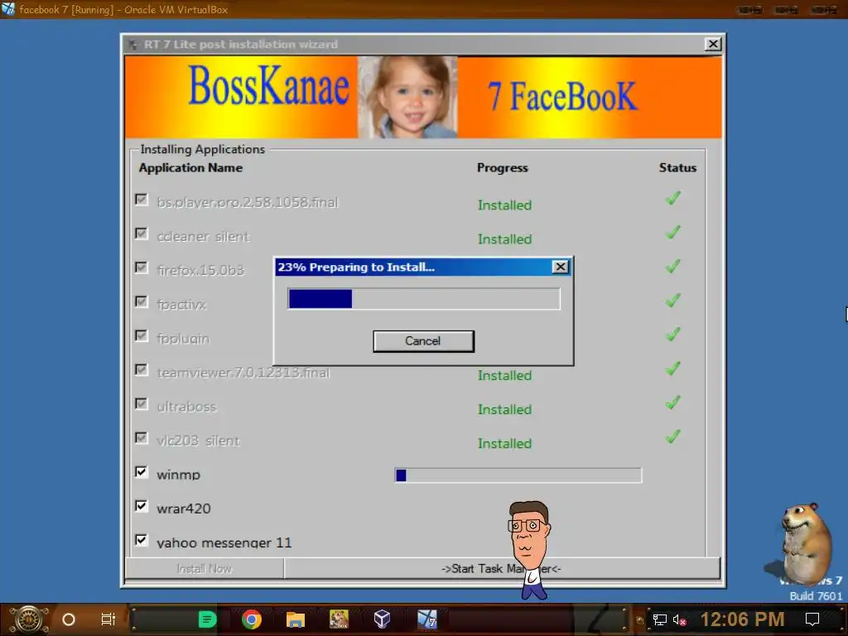848x636 pixels.
Task: Click the Application Name column header
Action: [191, 167]
